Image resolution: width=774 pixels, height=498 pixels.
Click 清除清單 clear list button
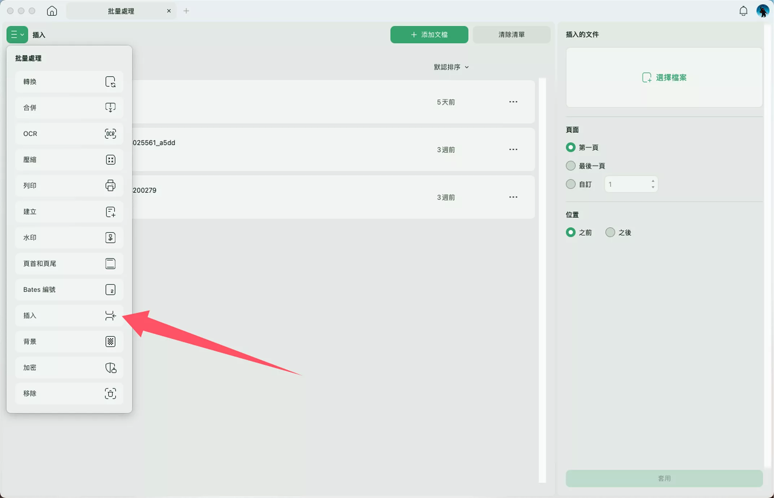pos(512,35)
